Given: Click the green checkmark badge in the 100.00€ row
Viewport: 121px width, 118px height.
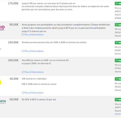Looking at the screenshot, I should click(x=118, y=60).
